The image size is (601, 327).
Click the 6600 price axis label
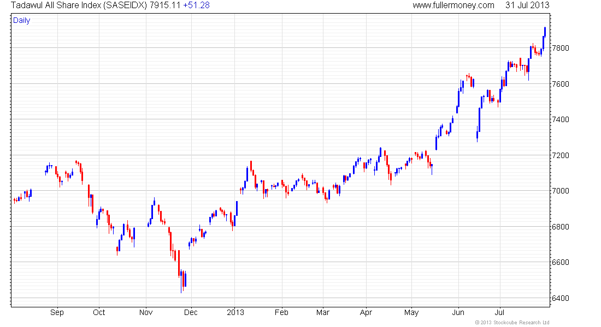(x=561, y=262)
